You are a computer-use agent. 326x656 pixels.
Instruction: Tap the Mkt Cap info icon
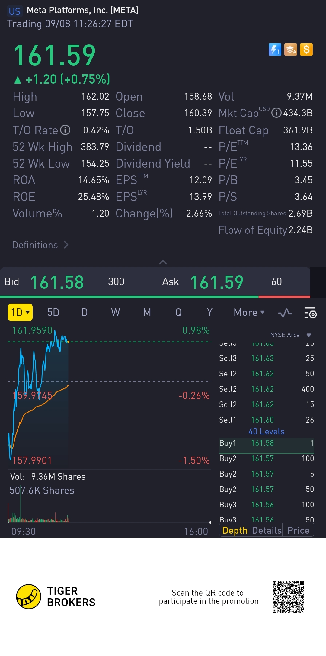click(276, 113)
